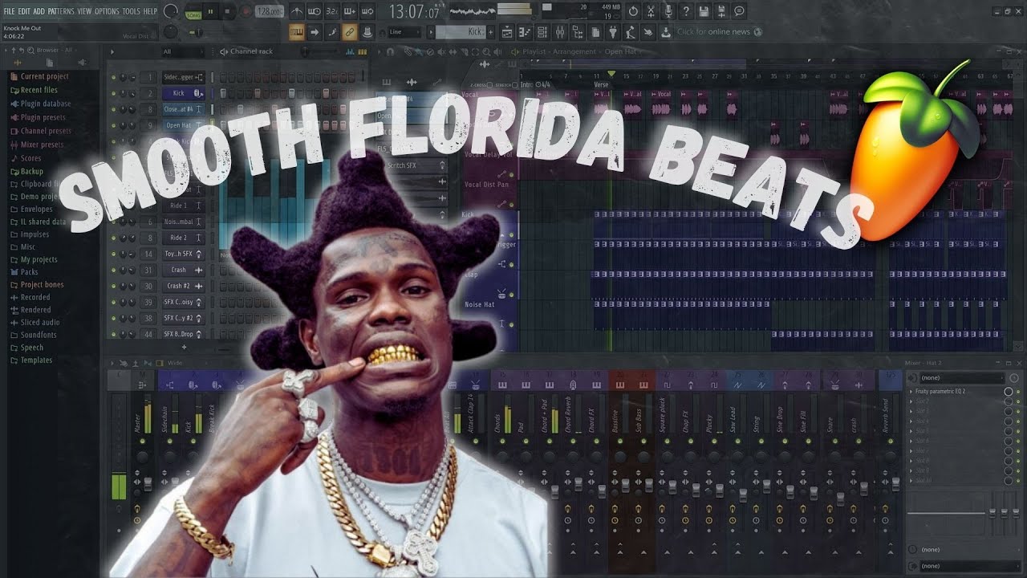Toggle Song/Pattern mode button

pyautogui.click(x=193, y=12)
